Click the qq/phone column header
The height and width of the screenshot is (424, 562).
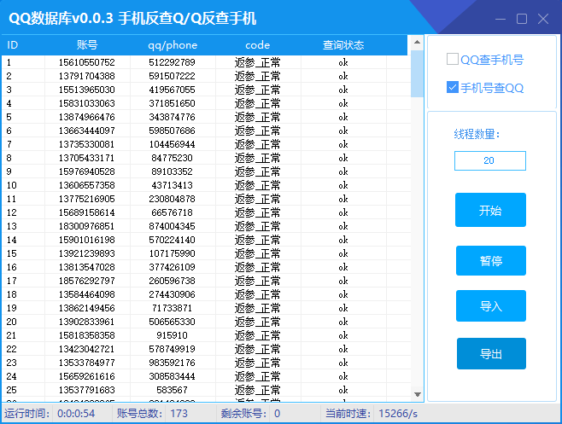click(x=173, y=45)
